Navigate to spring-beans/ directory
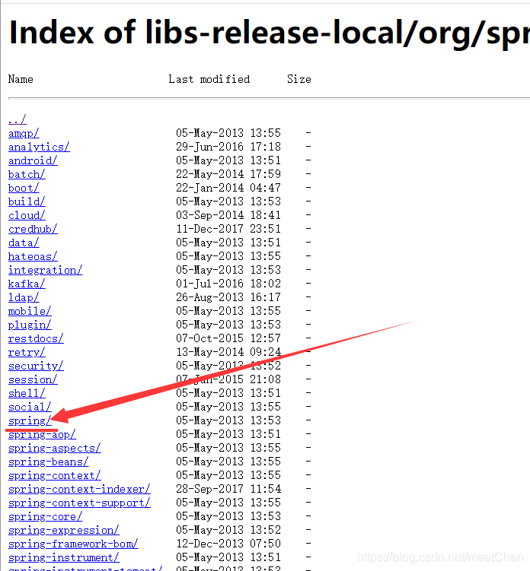The width and height of the screenshot is (530, 571). pos(48,462)
